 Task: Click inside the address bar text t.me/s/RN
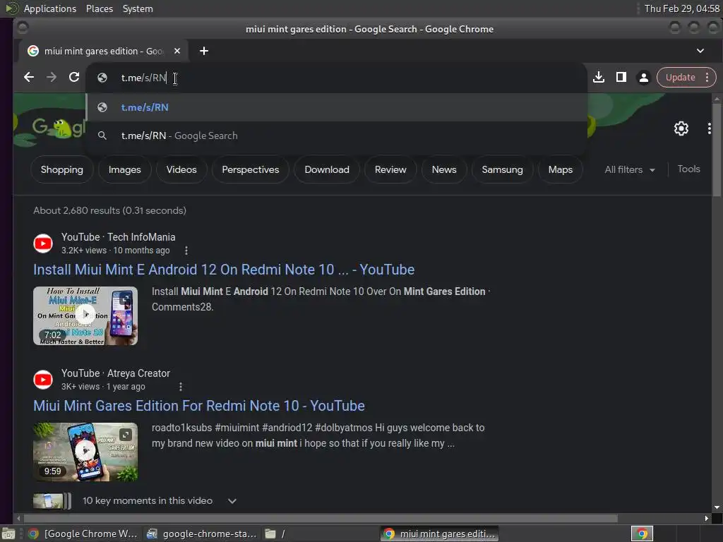click(x=143, y=78)
